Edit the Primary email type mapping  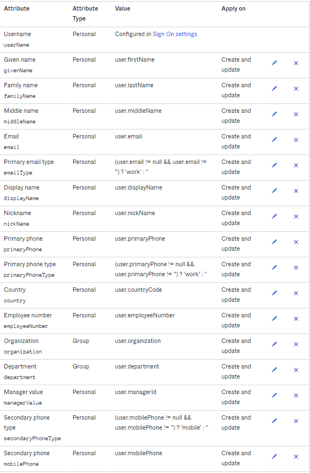click(x=274, y=165)
